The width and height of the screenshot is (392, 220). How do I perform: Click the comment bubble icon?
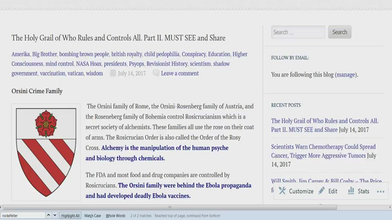[x=156, y=73]
